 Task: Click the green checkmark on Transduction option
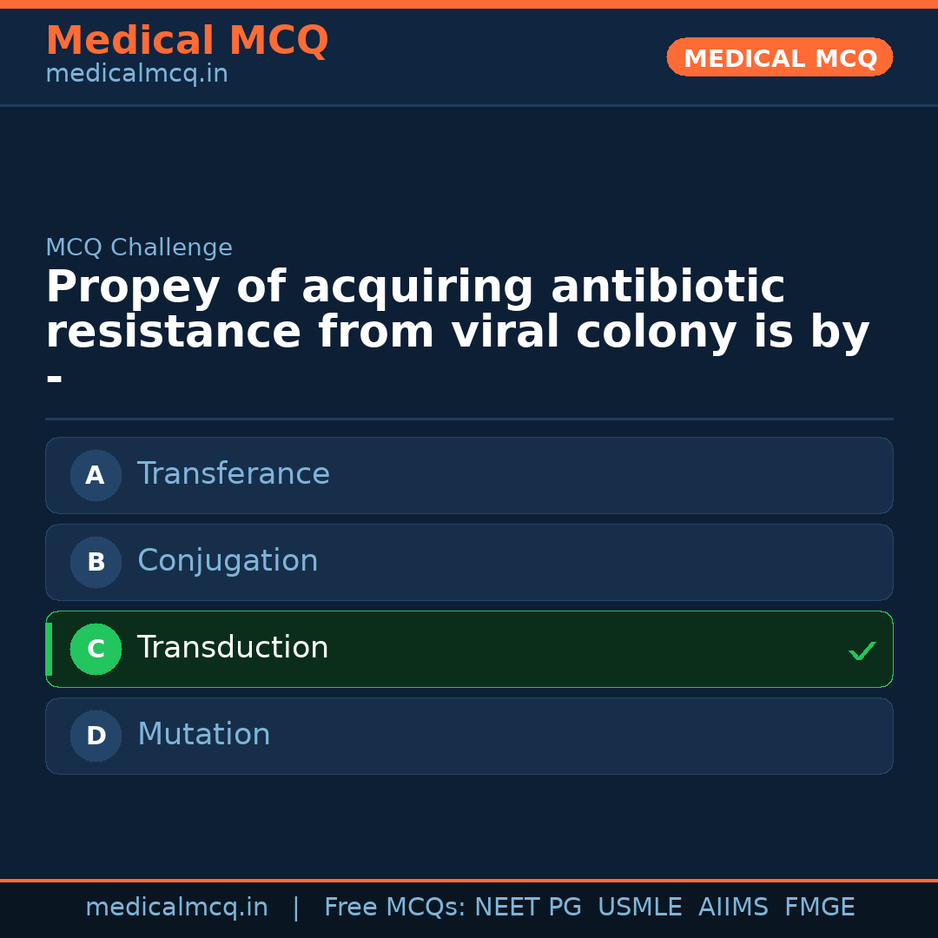862,651
